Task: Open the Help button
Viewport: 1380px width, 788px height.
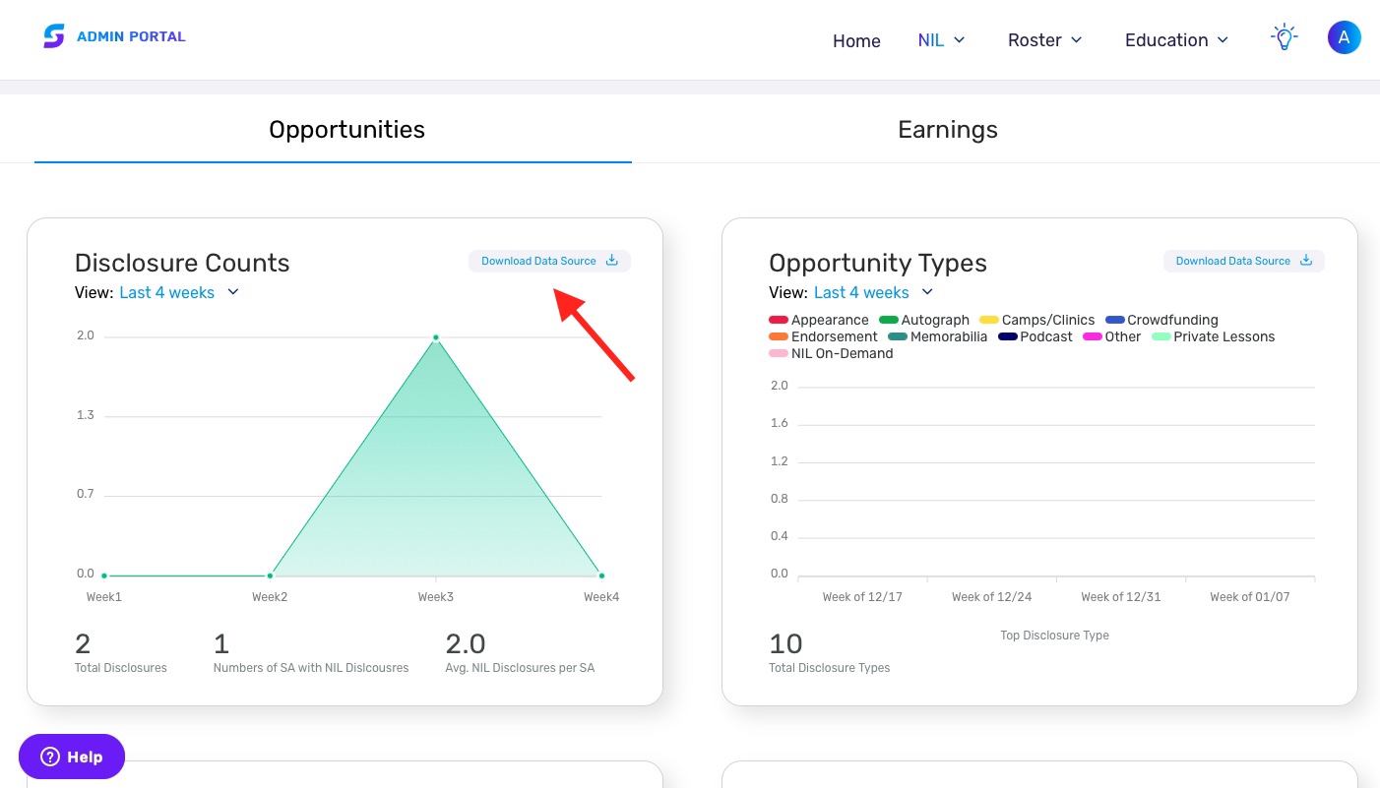Action: pyautogui.click(x=72, y=758)
